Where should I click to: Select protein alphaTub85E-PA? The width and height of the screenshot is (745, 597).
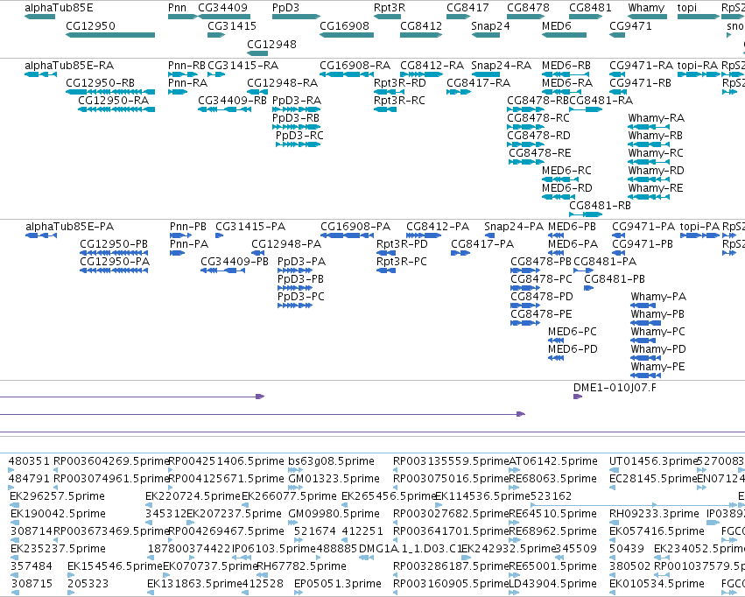pos(70,227)
